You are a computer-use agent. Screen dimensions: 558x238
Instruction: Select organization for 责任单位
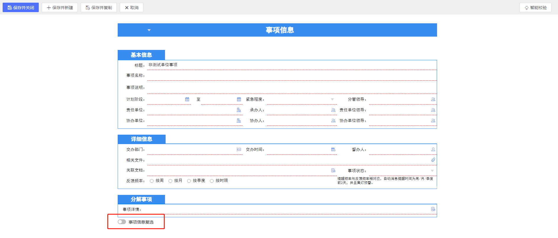pyautogui.click(x=239, y=110)
